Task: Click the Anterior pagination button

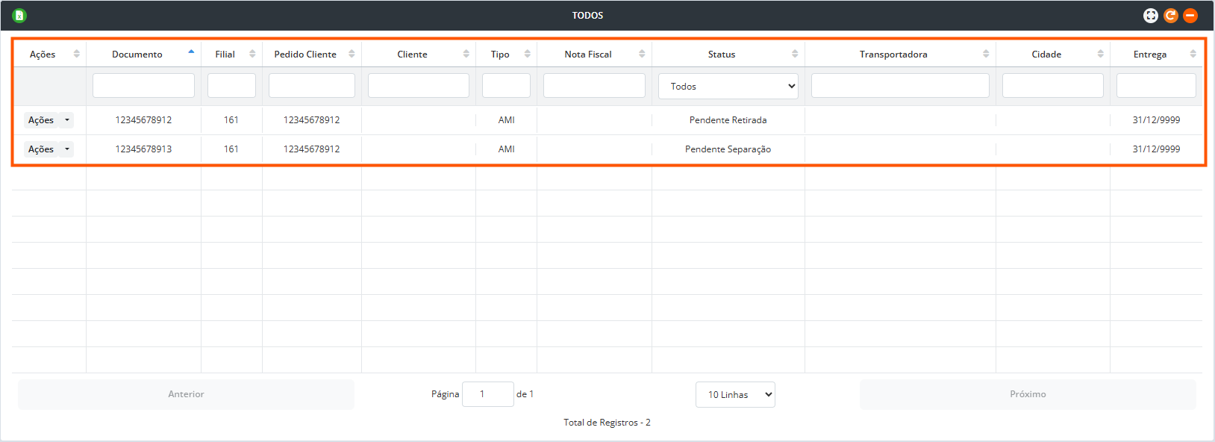Action: coord(186,394)
